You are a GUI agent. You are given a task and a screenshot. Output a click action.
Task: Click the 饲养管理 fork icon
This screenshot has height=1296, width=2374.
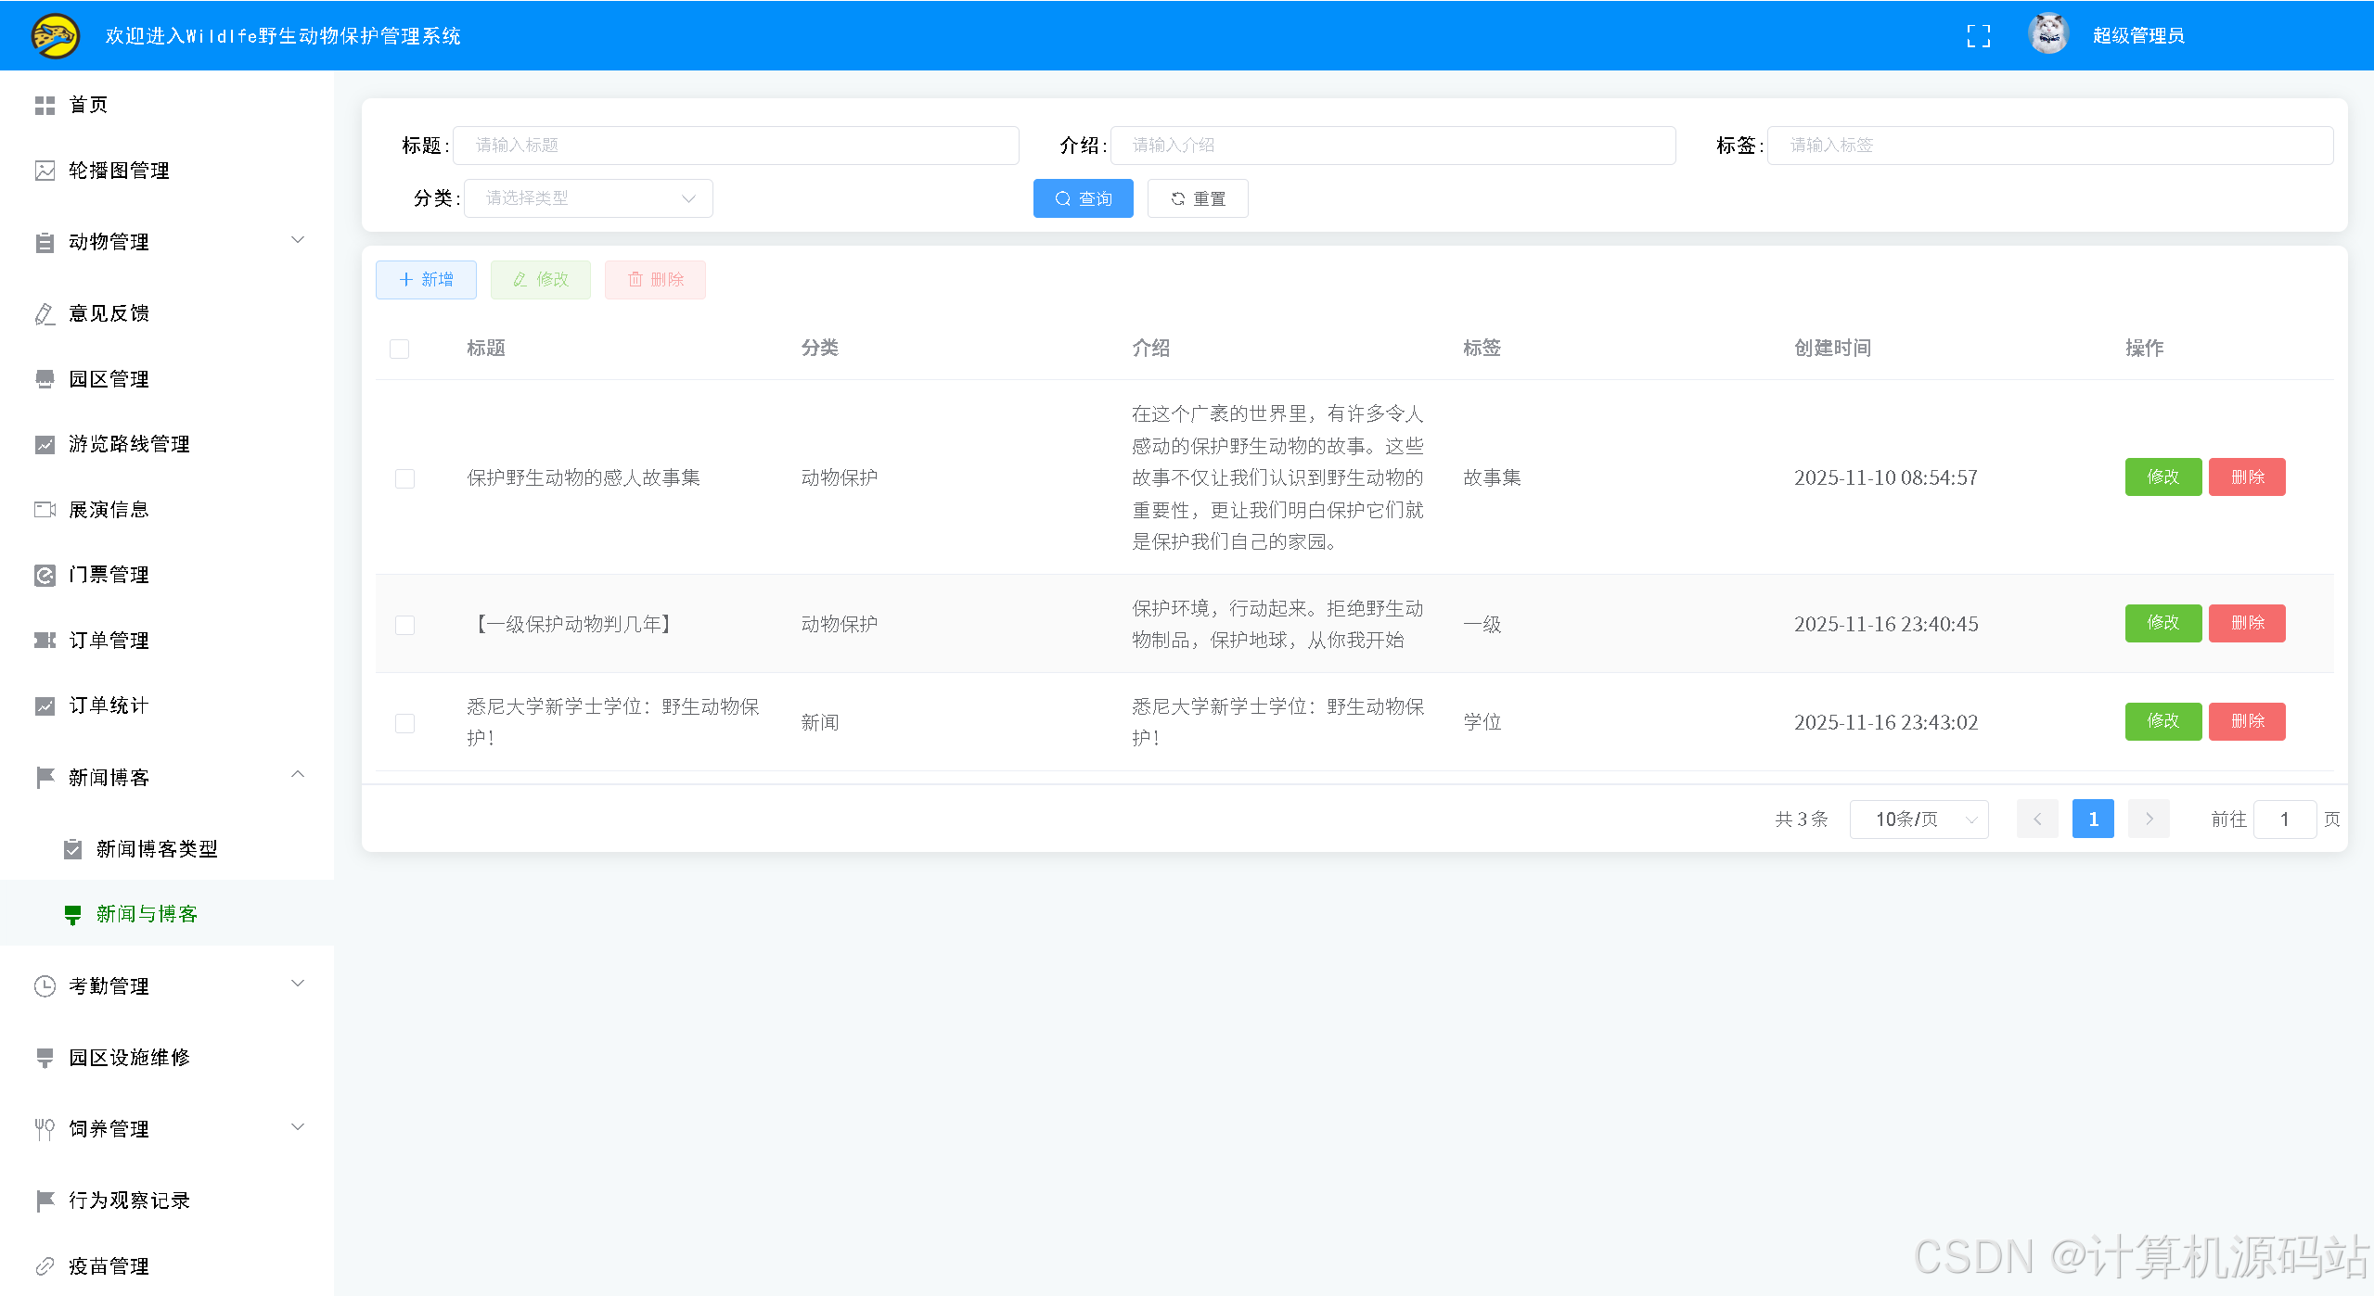pos(45,1129)
